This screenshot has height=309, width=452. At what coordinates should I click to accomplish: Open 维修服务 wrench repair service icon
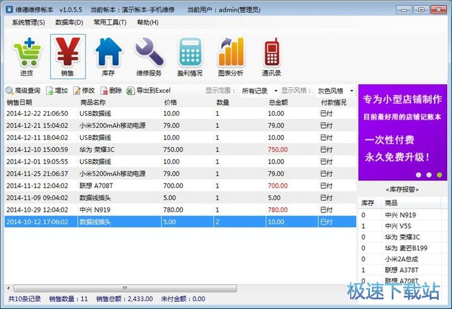149,56
